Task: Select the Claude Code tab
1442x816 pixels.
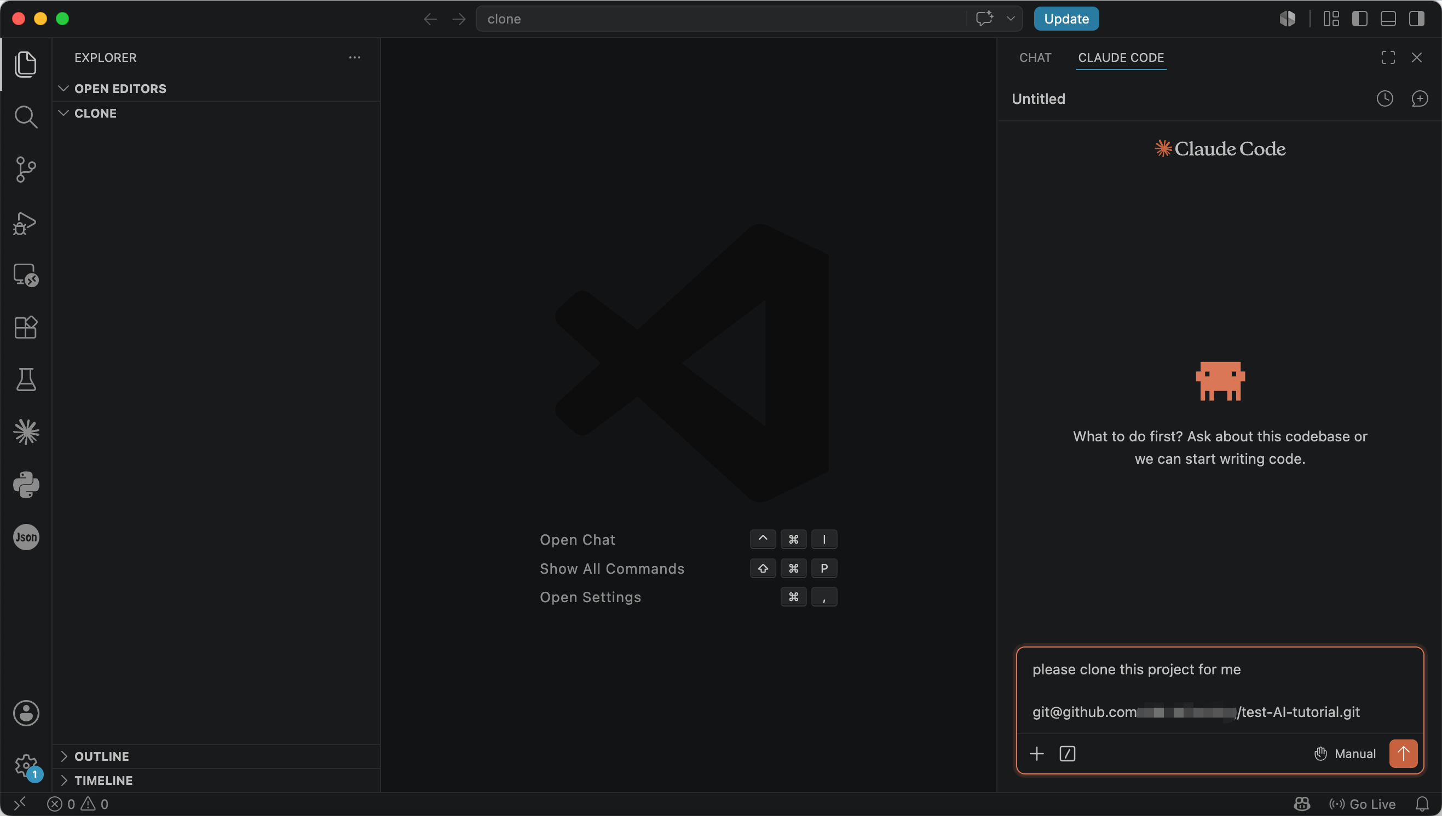Action: [1121, 58]
